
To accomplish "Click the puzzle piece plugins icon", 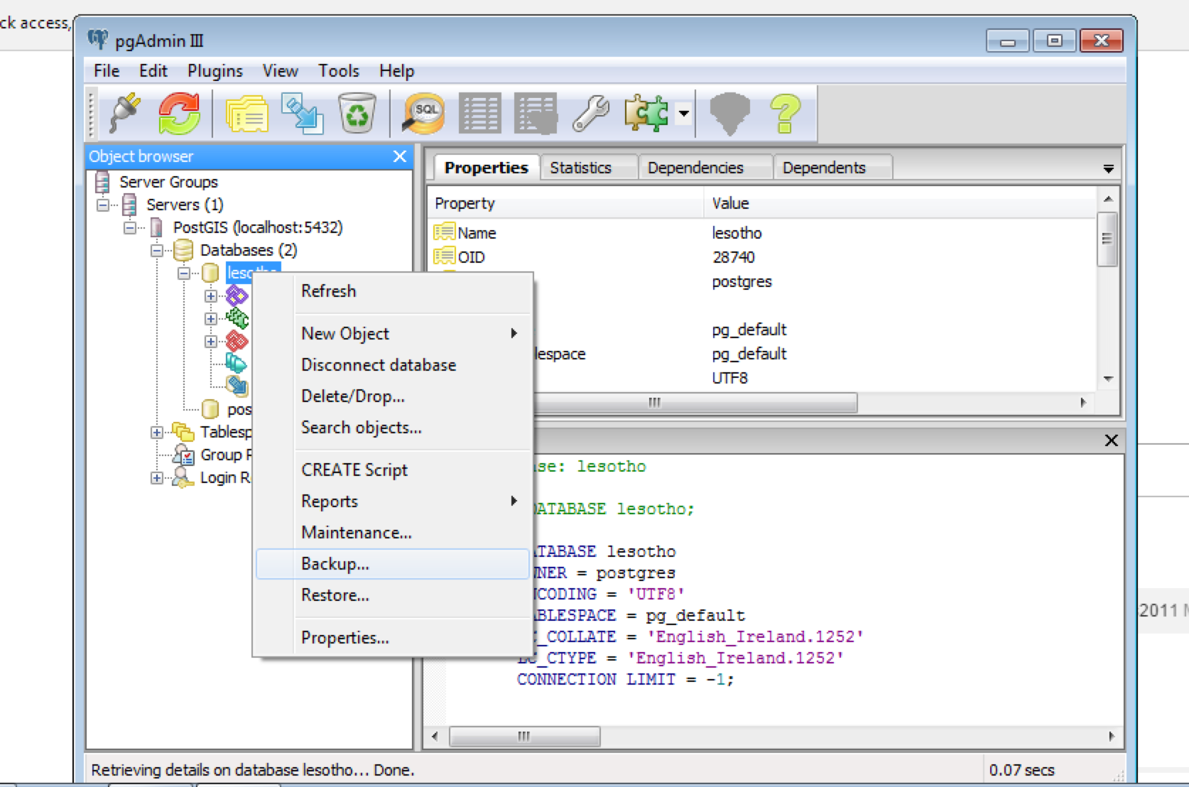I will 646,114.
